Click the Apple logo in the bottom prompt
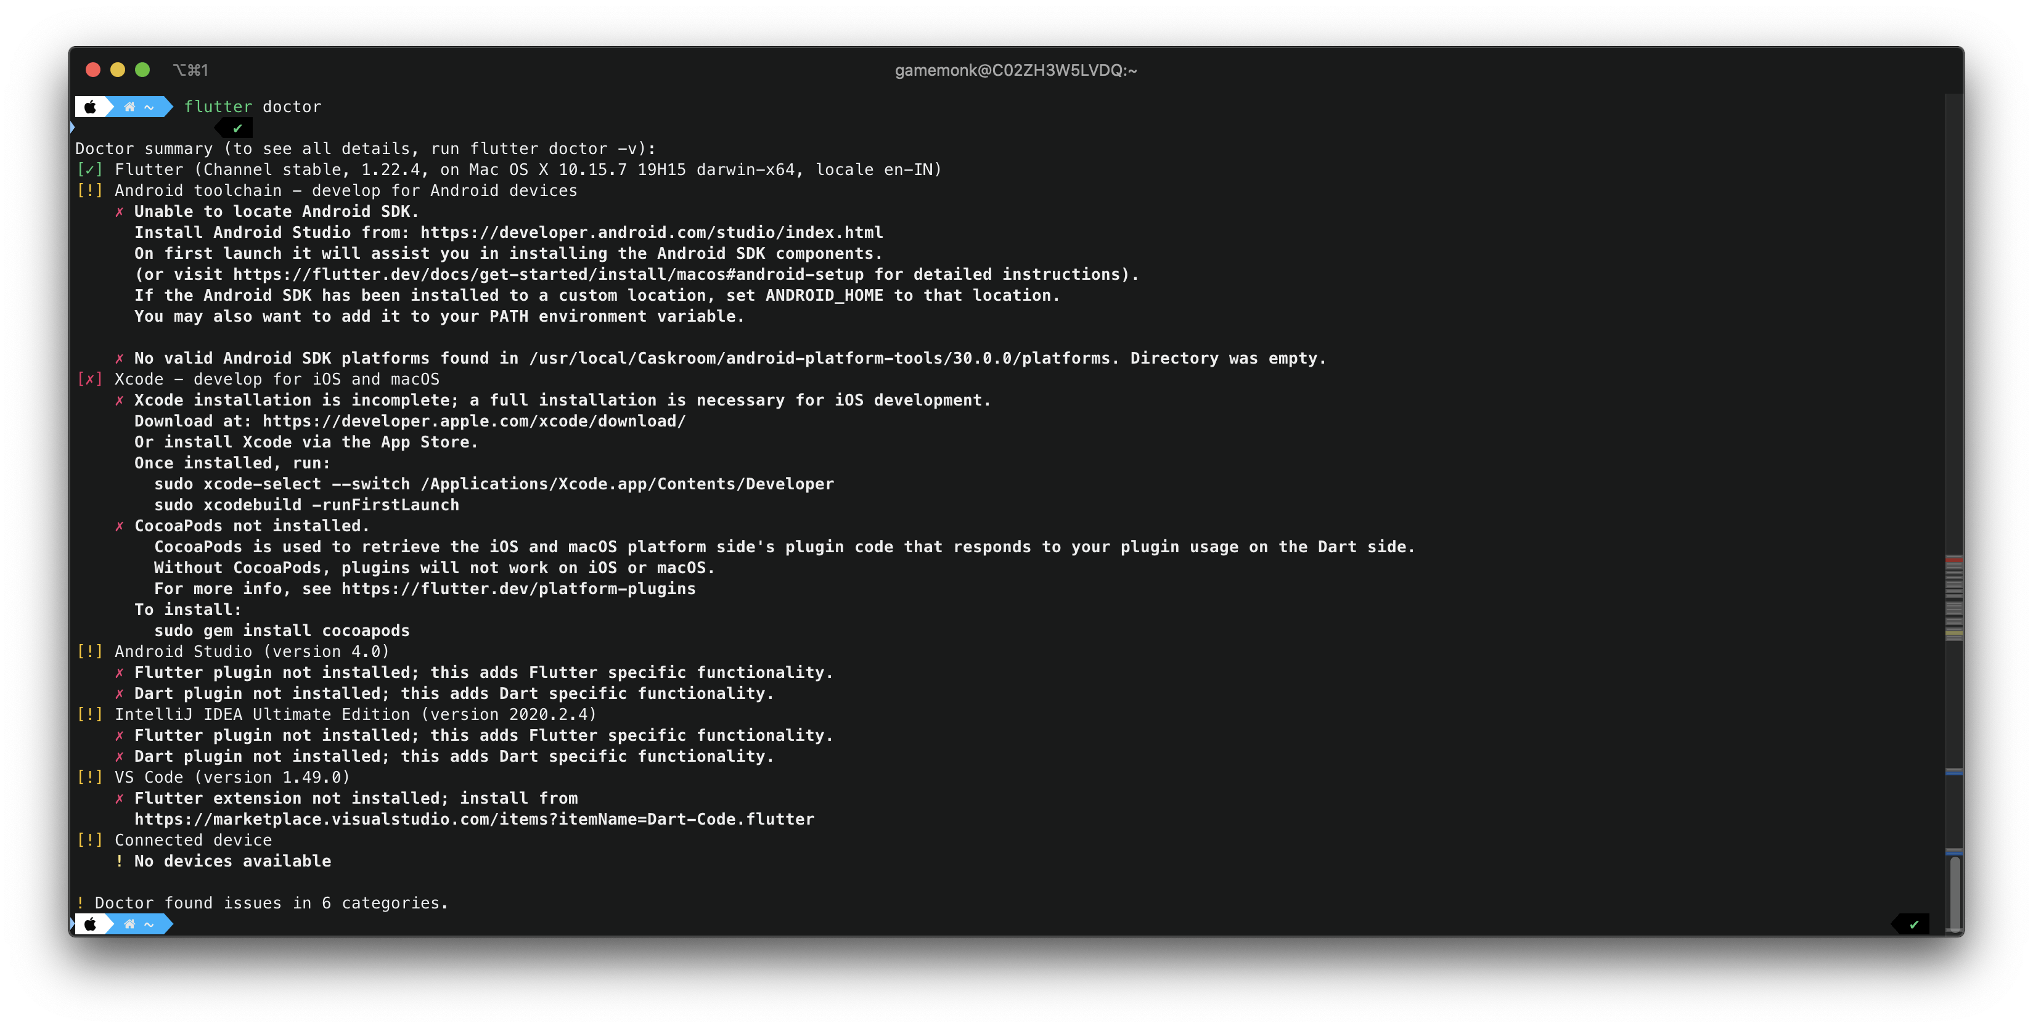 [x=91, y=924]
